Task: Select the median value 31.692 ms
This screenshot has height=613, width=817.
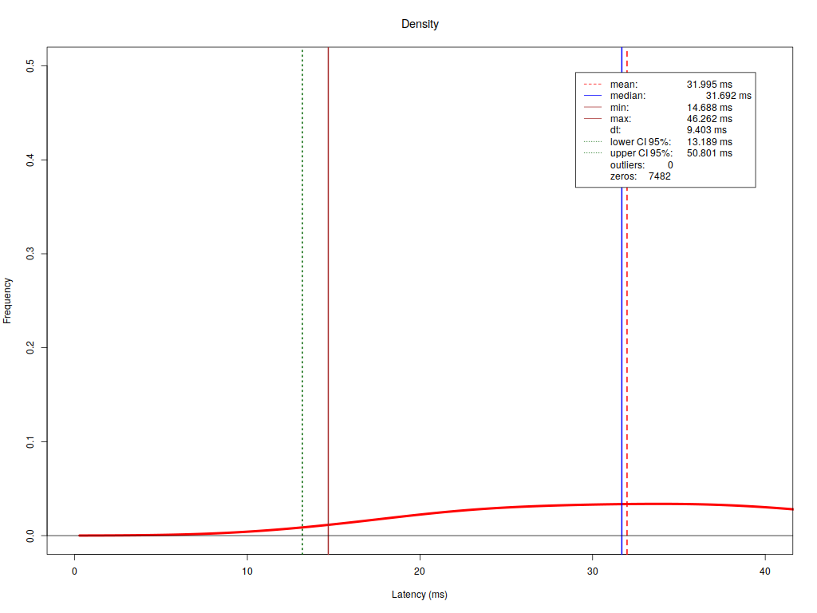Action: (x=728, y=96)
